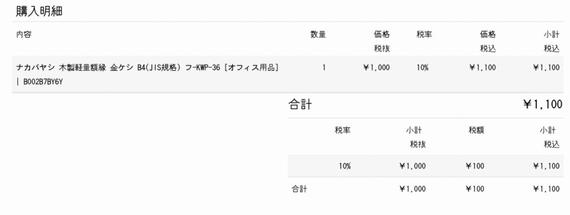Click the 10% rate in the summary table
Screen dimensions: 570x215
coord(344,166)
